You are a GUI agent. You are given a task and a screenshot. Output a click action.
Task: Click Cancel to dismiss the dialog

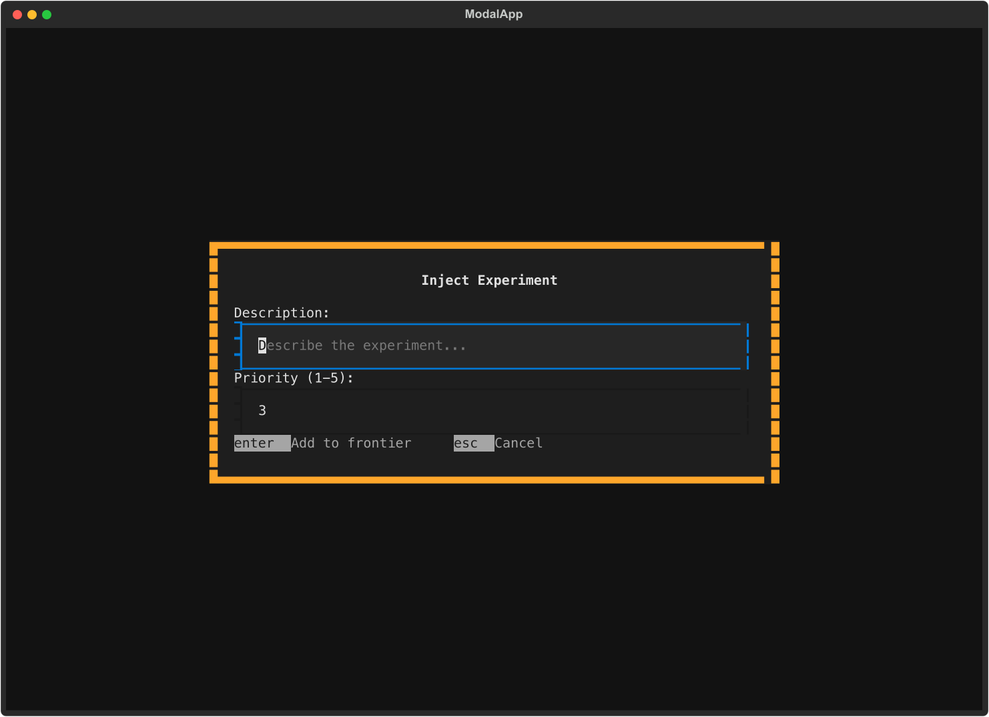click(x=519, y=444)
